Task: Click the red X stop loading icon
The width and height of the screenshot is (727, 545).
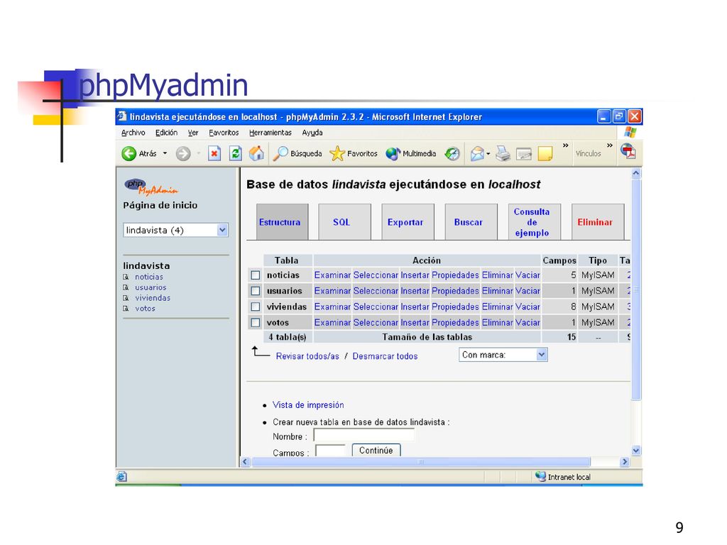Action: [x=214, y=153]
